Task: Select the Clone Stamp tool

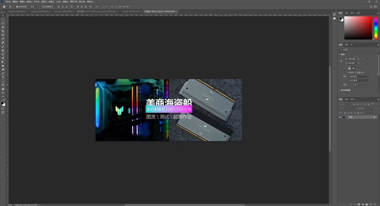Action: (3, 50)
